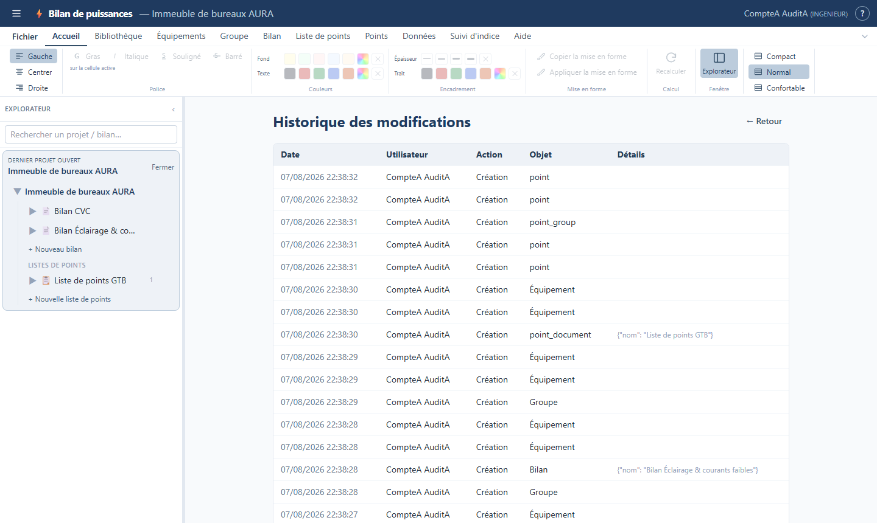Pick the pale yellow Fond color
The width and height of the screenshot is (877, 523).
(x=290, y=59)
